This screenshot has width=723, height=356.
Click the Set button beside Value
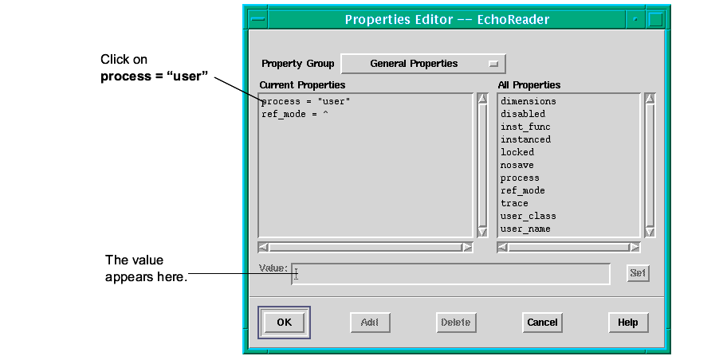(638, 274)
